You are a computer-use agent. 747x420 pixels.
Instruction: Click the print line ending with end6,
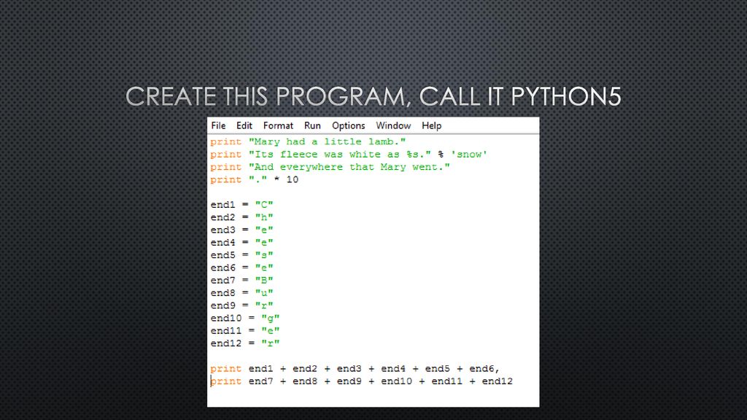click(x=355, y=368)
